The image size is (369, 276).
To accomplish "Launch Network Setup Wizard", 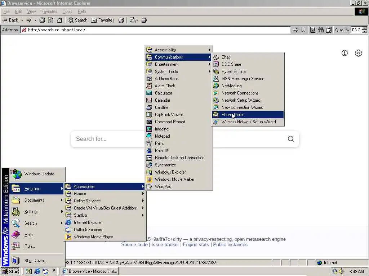I will 248,100.
